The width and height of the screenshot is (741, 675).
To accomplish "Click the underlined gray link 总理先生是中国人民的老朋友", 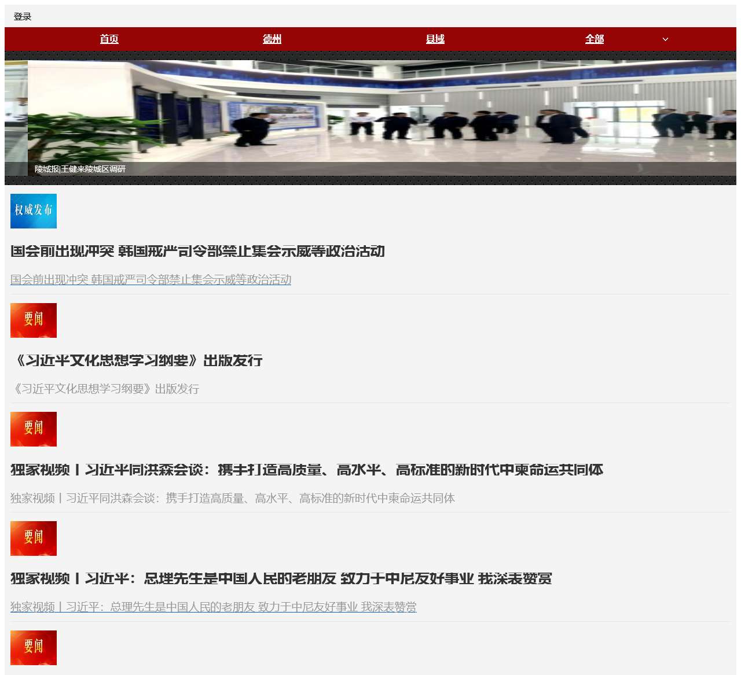I will [214, 607].
